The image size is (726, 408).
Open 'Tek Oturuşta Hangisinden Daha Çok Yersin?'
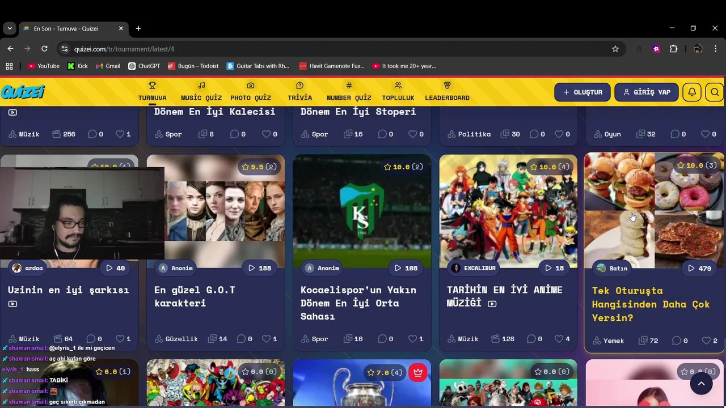[651, 304]
